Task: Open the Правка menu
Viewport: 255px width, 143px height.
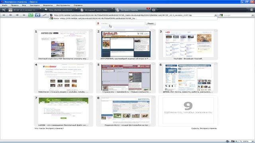Action: pyautogui.click(x=15, y=5)
